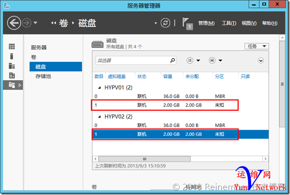Screen dimensions: 290x195
Task: Sort by the 分区 column header
Action: pyautogui.click(x=219, y=76)
